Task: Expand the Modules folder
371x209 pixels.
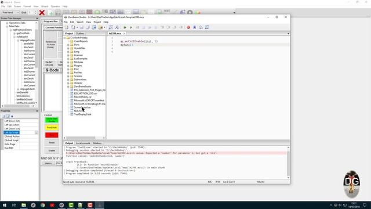Action: 68,62
